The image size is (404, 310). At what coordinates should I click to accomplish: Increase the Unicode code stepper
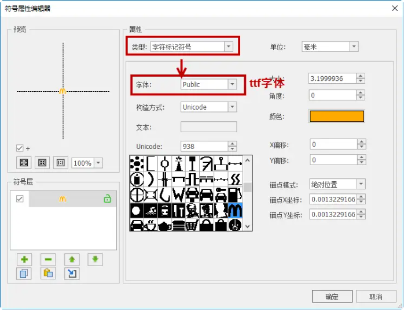tap(233, 144)
